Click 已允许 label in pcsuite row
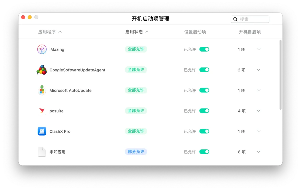The width and height of the screenshot is (301, 190). tap(190, 111)
